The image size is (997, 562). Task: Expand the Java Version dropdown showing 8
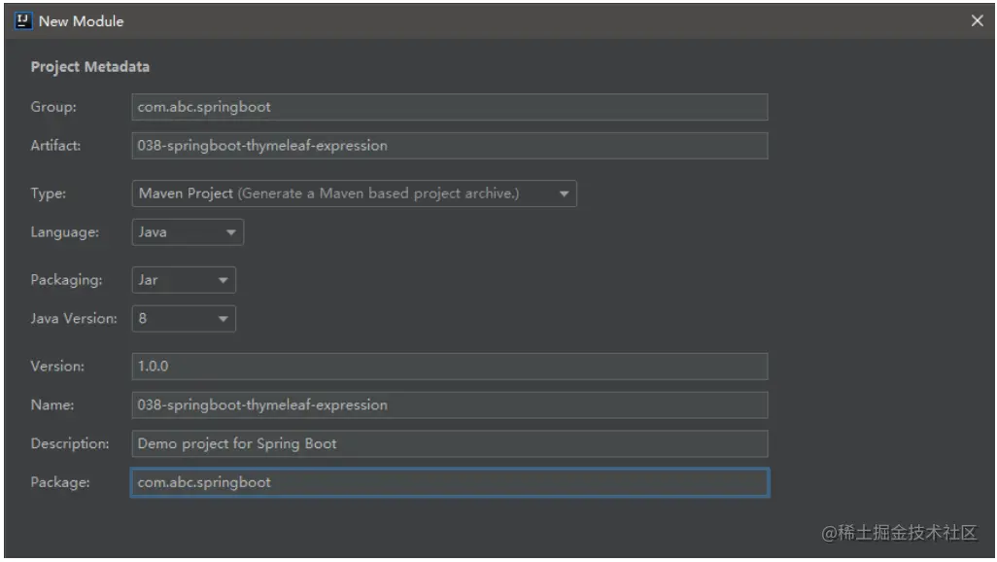(184, 319)
